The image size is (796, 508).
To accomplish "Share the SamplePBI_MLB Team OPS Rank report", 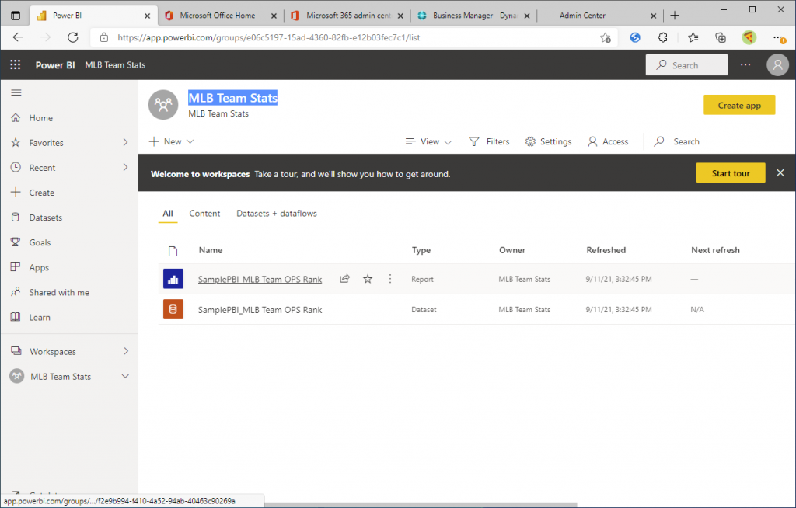I will pyautogui.click(x=344, y=279).
